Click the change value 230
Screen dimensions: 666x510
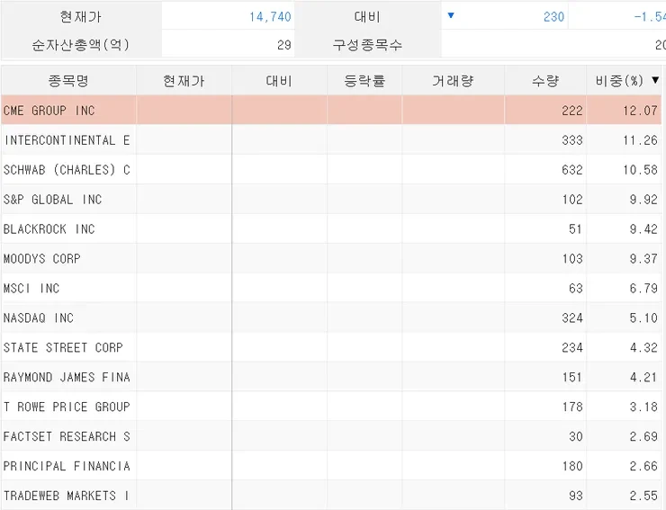coord(553,16)
